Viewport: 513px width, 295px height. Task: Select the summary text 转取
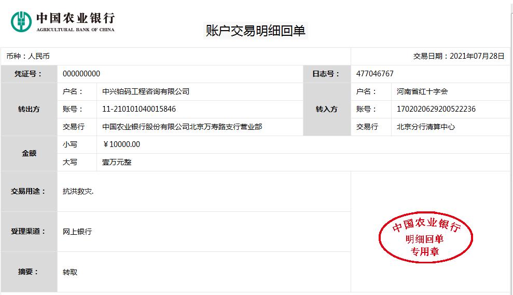click(x=70, y=273)
